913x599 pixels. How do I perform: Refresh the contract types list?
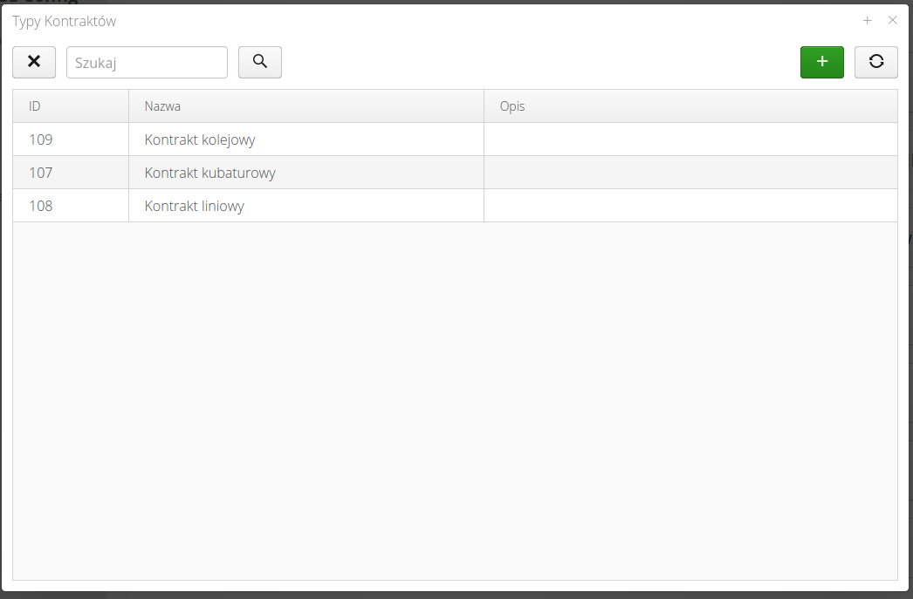(x=875, y=62)
